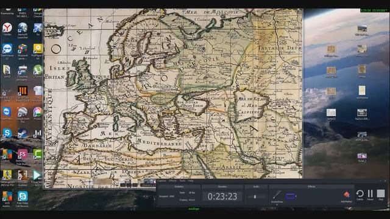Open the Capture menu in recorder

pyautogui.click(x=161, y=181)
